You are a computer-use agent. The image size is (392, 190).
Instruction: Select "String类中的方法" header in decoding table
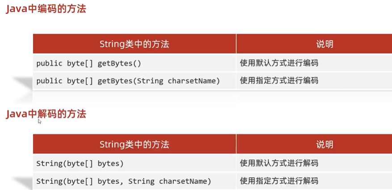click(x=134, y=144)
